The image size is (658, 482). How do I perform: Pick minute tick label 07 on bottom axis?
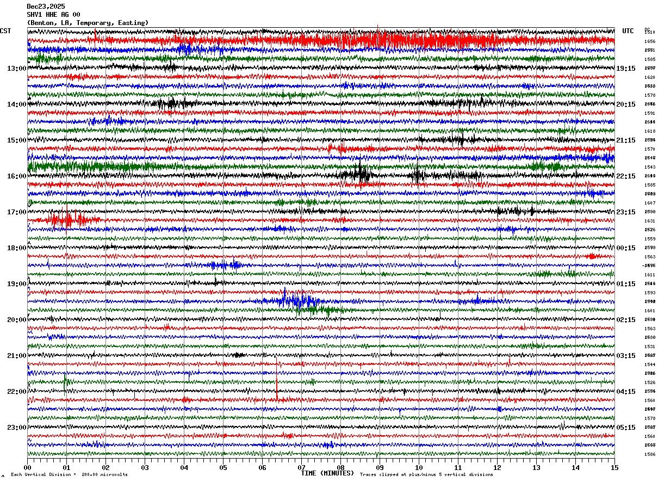coord(301,467)
